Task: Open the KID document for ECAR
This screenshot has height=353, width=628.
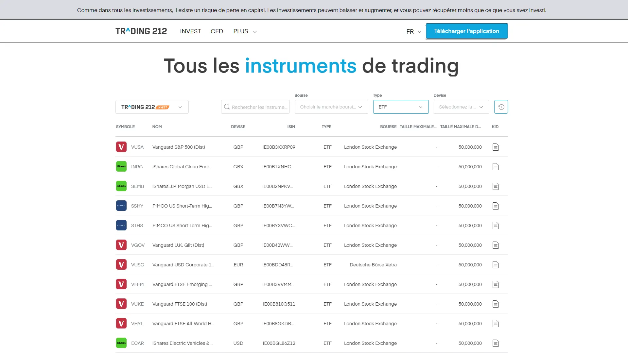Action: (496, 343)
